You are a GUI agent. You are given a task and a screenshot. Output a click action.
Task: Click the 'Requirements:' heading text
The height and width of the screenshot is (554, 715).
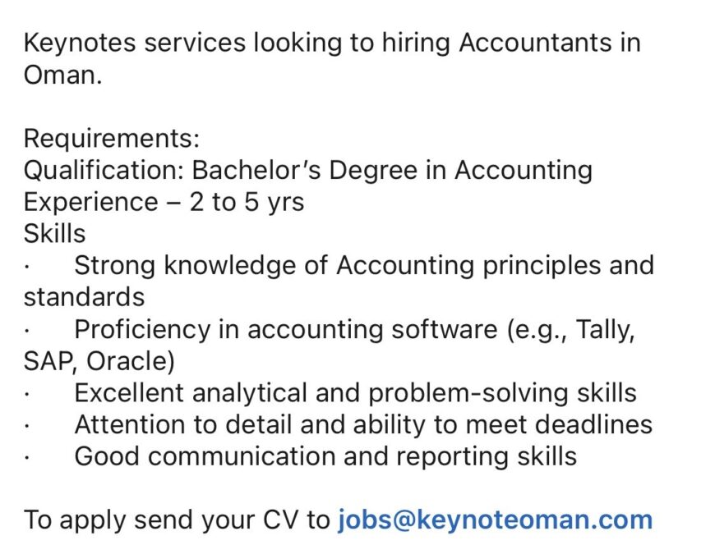pyautogui.click(x=112, y=139)
